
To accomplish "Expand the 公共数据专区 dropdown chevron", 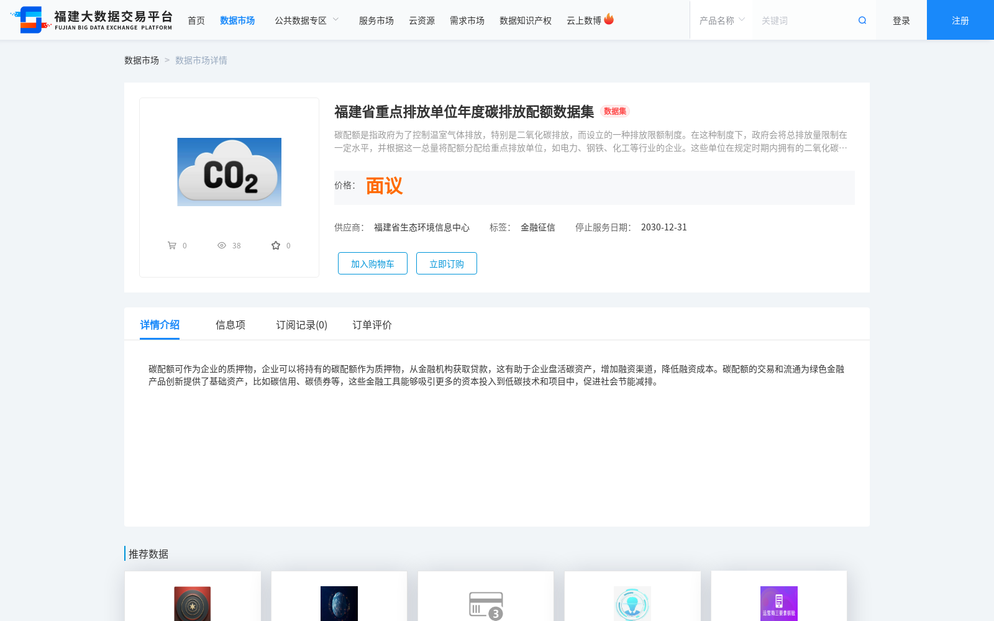I will 336,20.
